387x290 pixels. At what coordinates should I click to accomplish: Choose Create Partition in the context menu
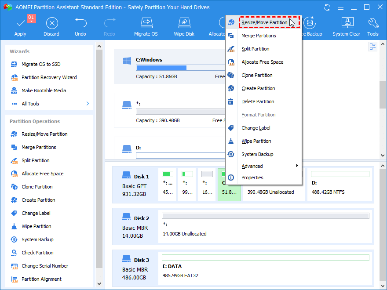click(263, 88)
